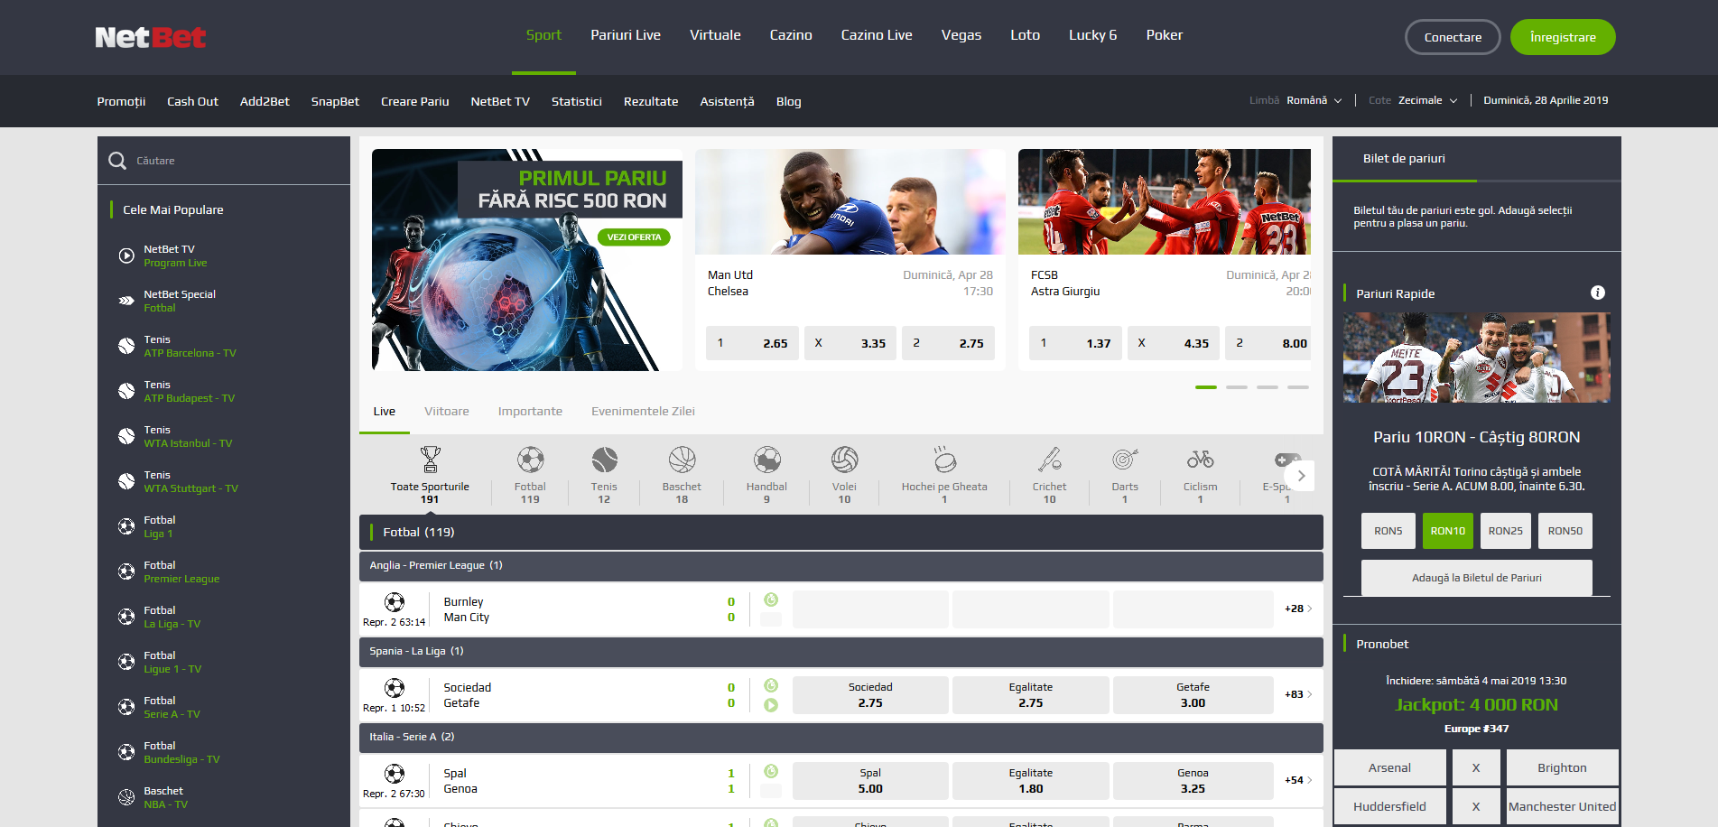Expand +83 markets for Sociedad Getafe

click(1298, 694)
